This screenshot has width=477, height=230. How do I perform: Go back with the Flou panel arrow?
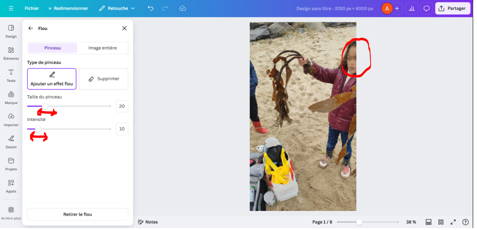[x=31, y=29]
